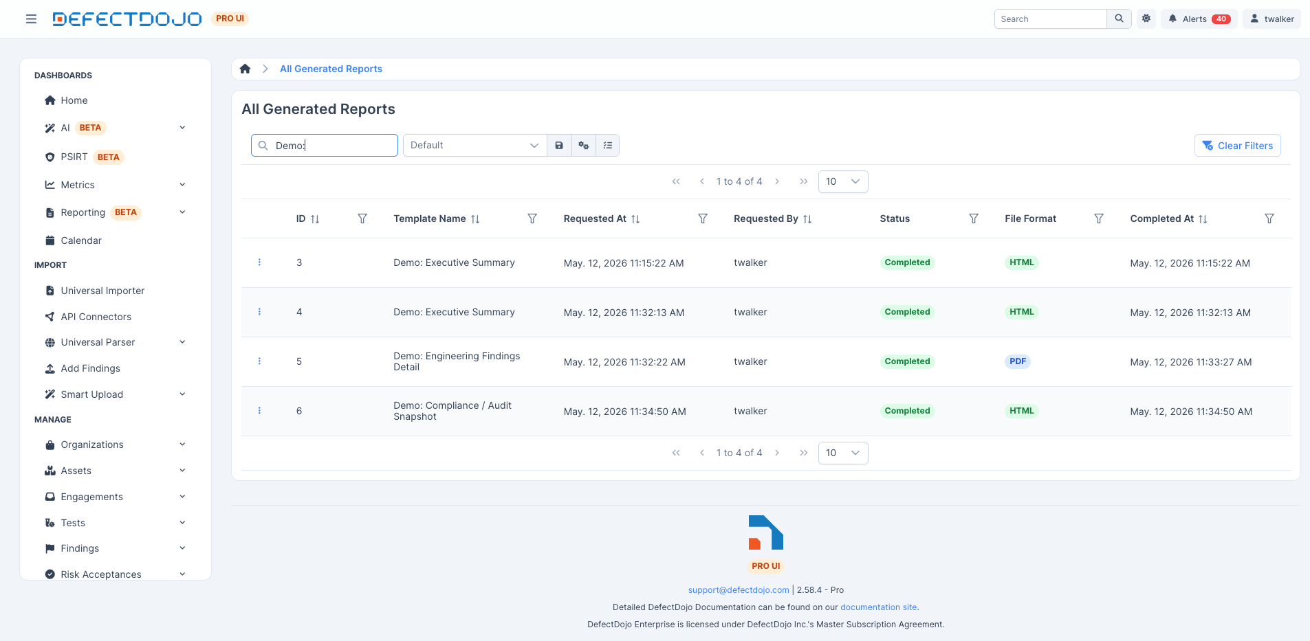Clear all table filters
Screen dimensions: 1310x641
click(1237, 145)
